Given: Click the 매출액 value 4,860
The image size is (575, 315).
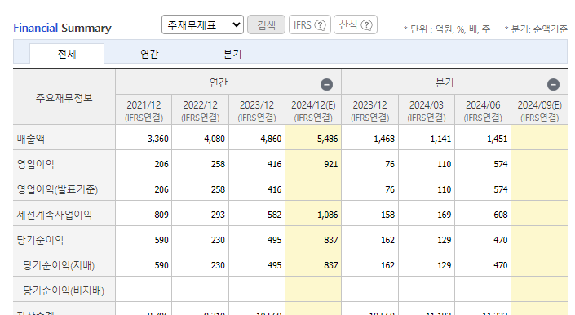Looking at the screenshot, I should click(271, 139).
